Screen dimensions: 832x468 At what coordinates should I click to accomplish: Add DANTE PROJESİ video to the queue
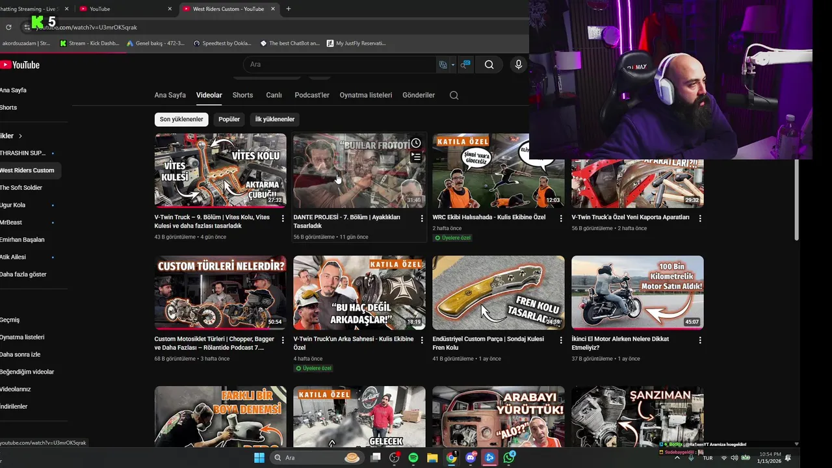416,157
